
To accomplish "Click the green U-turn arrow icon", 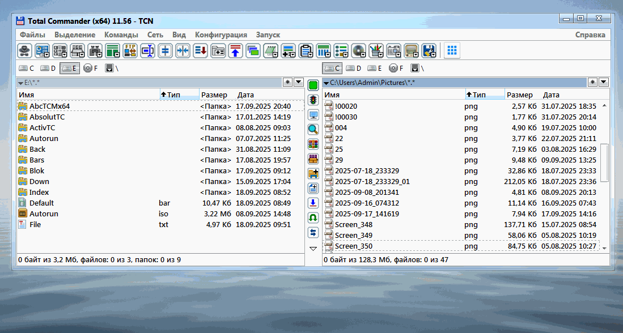I will pyautogui.click(x=313, y=217).
